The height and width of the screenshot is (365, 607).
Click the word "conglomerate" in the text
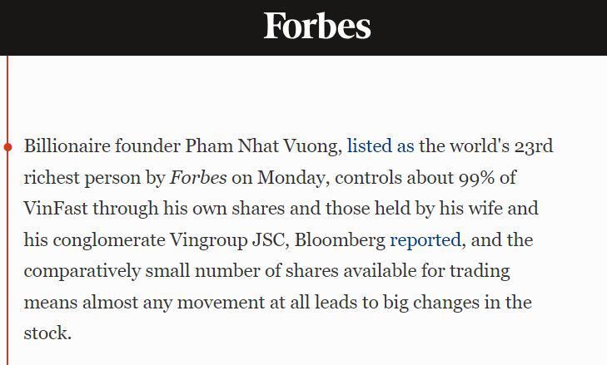109,240
